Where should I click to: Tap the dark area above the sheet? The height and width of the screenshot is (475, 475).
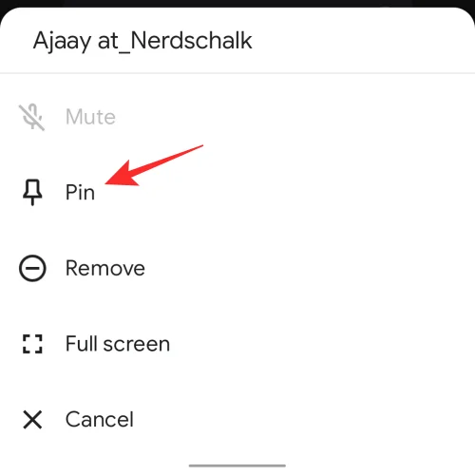(x=237, y=3)
